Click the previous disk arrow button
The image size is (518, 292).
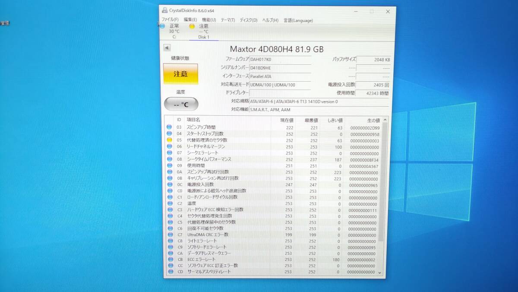point(167,48)
